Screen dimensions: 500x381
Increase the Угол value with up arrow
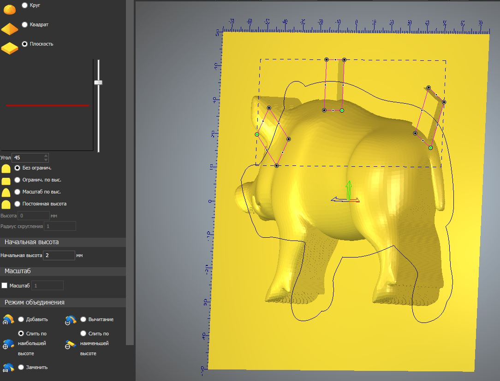pos(45,155)
